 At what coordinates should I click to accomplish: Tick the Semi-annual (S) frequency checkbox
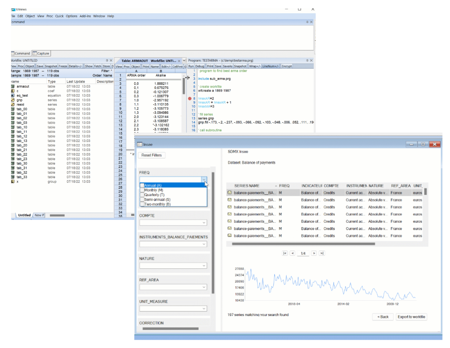tap(142, 199)
